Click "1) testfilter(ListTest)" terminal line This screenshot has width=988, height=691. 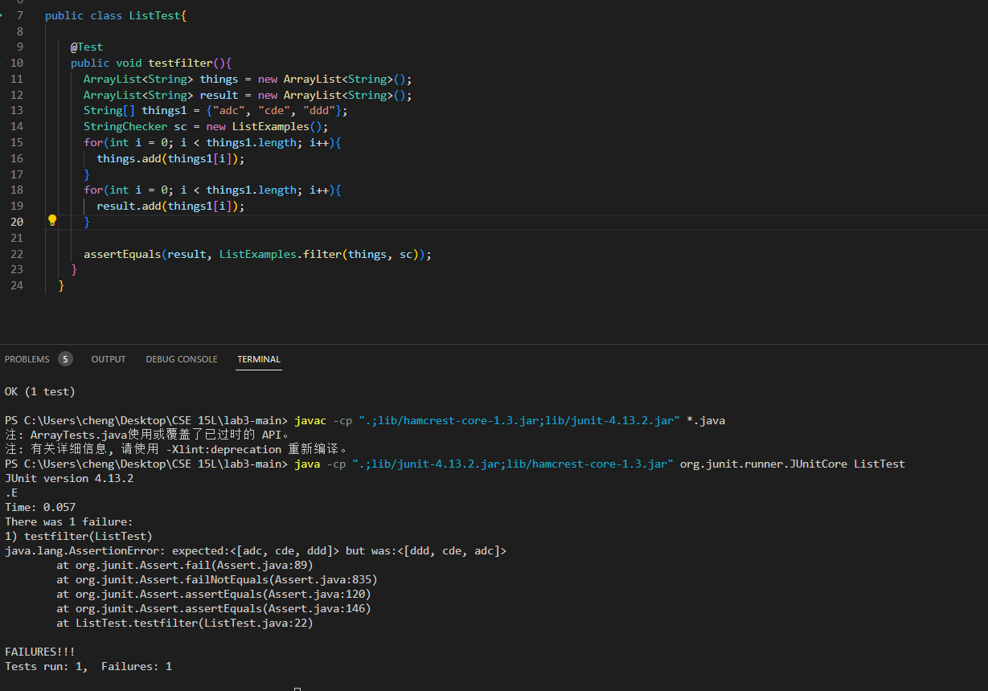pos(79,536)
